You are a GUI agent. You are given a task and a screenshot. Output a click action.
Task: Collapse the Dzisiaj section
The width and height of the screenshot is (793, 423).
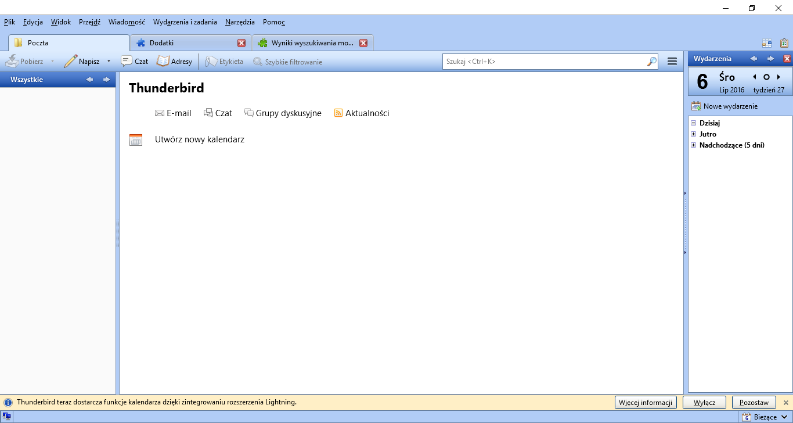(x=693, y=123)
